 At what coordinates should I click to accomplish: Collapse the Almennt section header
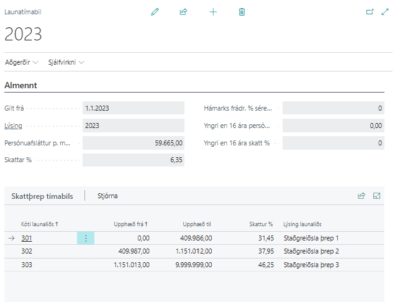(22, 86)
